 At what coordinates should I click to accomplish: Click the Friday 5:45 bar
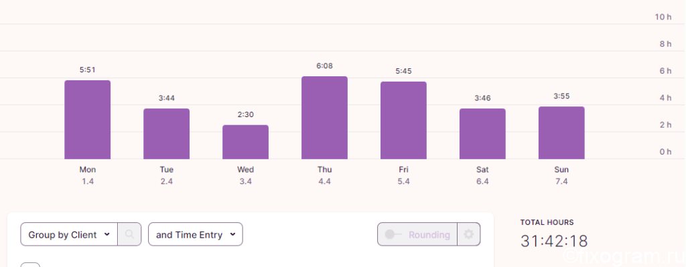tap(403, 120)
